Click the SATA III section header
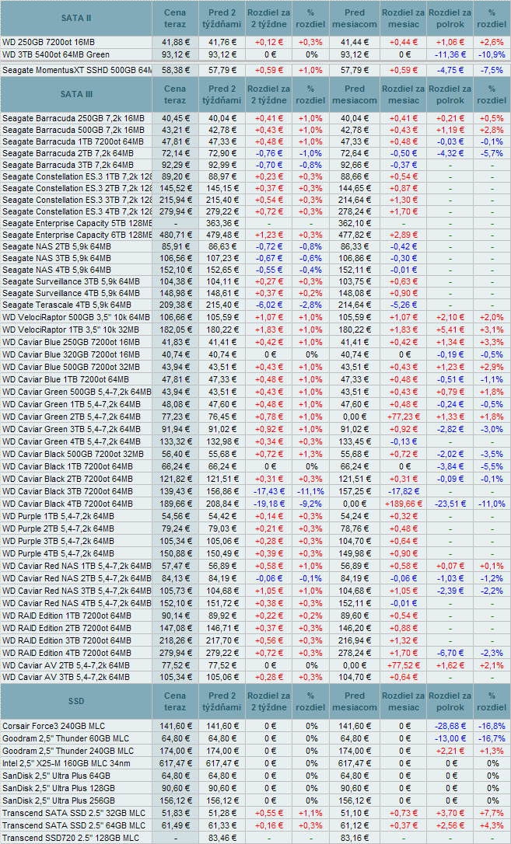Screen dimensions: 511x844 pos(76,94)
